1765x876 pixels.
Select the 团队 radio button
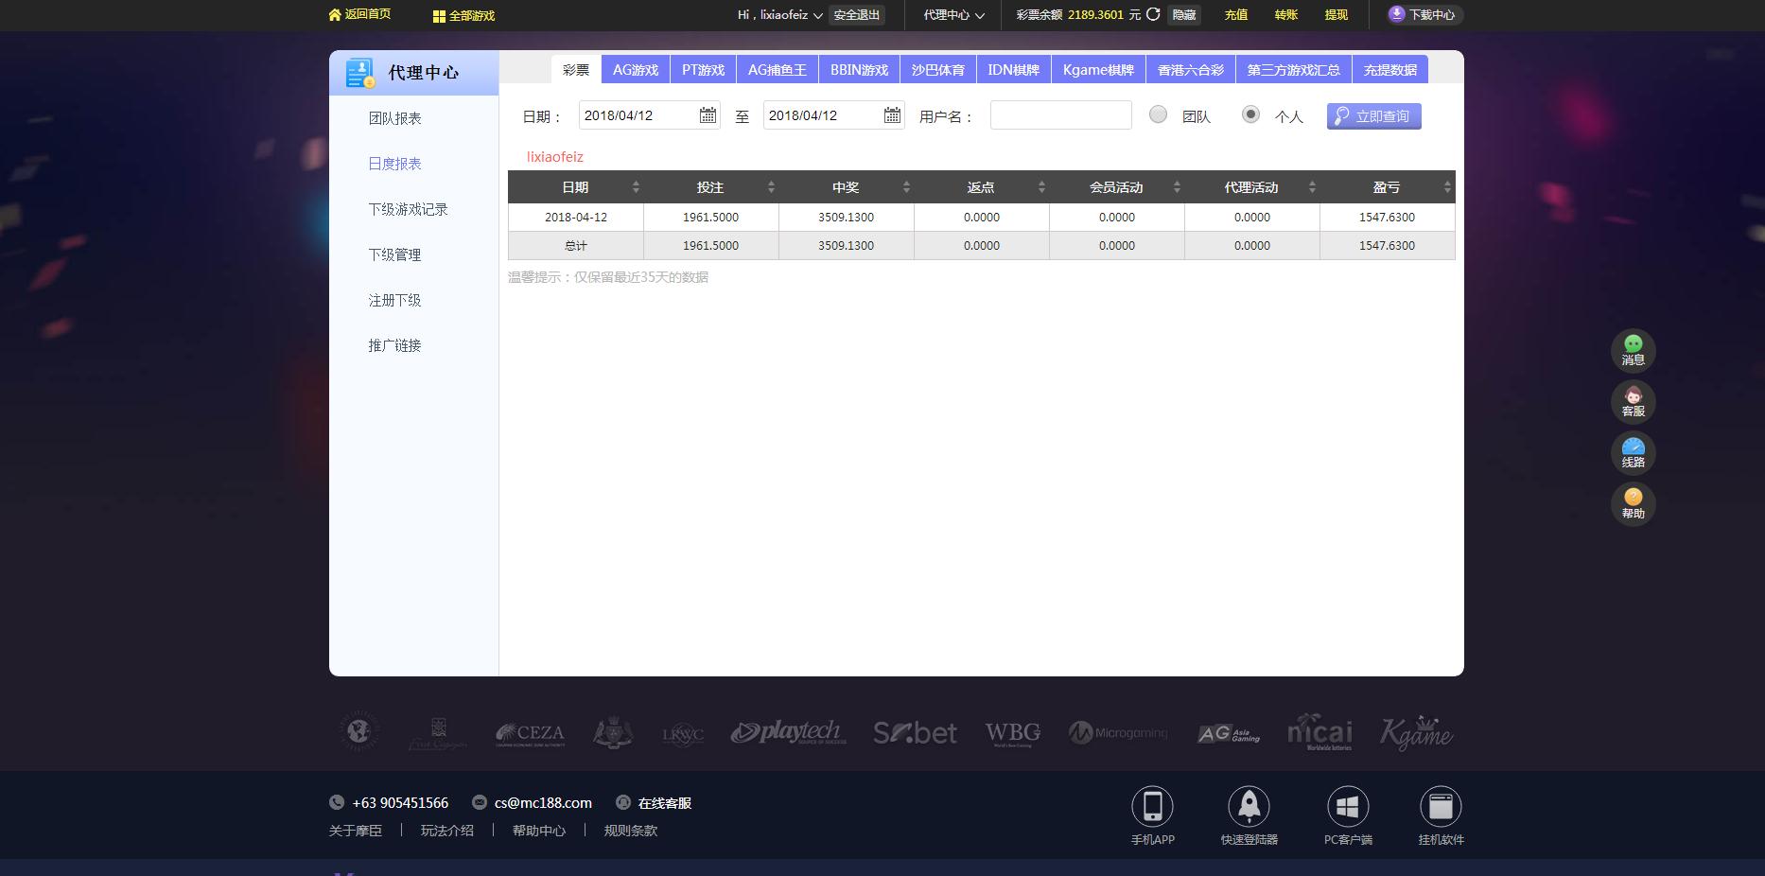coord(1158,114)
